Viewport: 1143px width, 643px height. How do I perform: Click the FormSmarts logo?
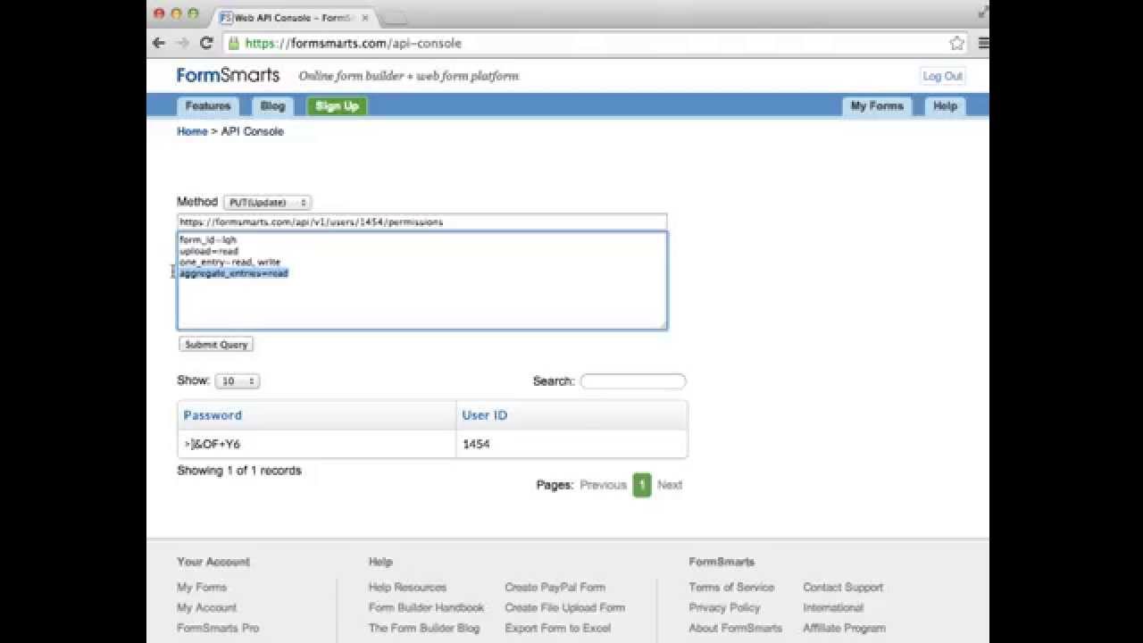(228, 75)
